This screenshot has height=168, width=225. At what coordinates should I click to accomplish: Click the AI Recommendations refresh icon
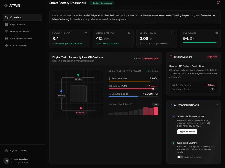pyautogui.click(x=217, y=104)
